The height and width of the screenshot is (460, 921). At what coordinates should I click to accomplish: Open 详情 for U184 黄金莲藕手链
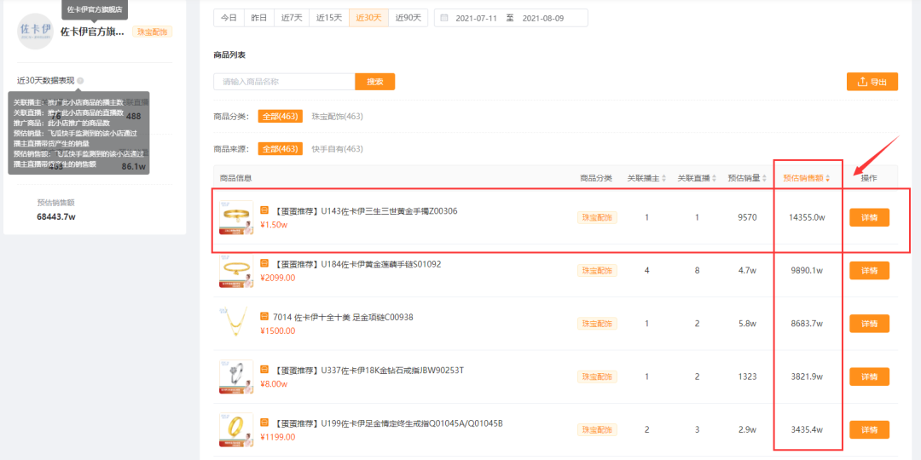[x=869, y=271]
